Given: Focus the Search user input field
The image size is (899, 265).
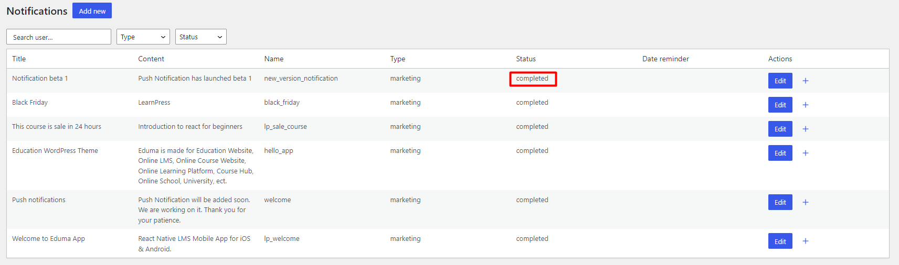Looking at the screenshot, I should [59, 37].
